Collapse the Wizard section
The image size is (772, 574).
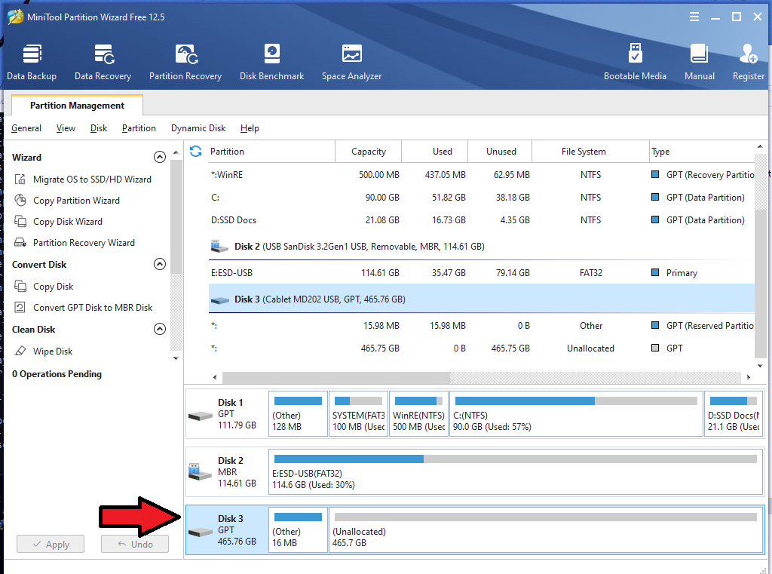click(160, 157)
